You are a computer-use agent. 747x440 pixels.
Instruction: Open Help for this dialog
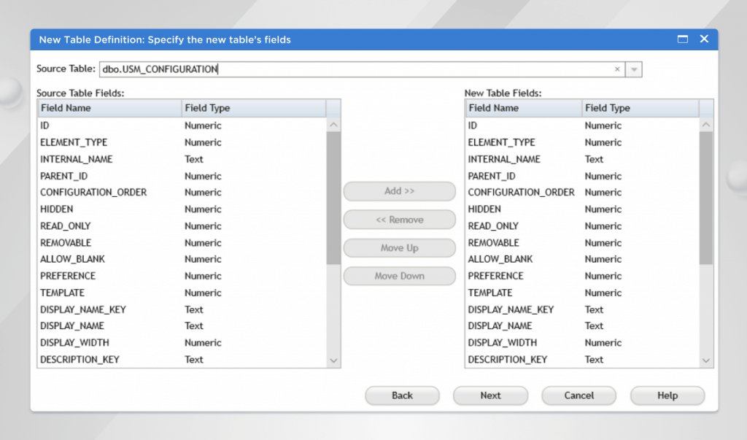[667, 395]
